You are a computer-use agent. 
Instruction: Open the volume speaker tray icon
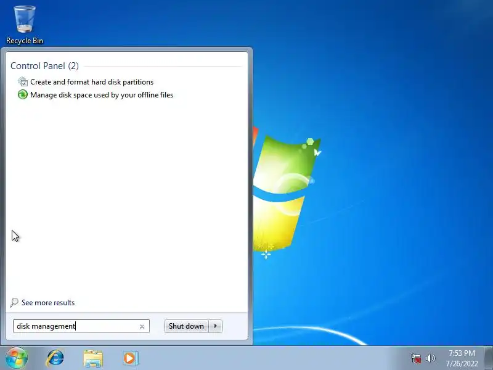[430, 358]
